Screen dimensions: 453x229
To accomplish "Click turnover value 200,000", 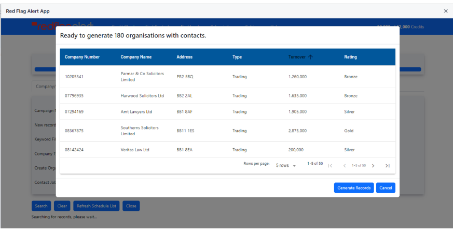I will coord(296,150).
